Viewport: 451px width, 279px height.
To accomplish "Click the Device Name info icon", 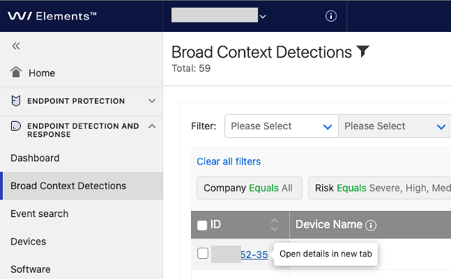I will pos(371,225).
